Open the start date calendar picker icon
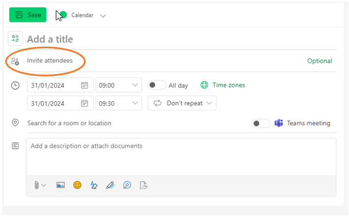Image resolution: width=349 pixels, height=216 pixels. point(85,86)
